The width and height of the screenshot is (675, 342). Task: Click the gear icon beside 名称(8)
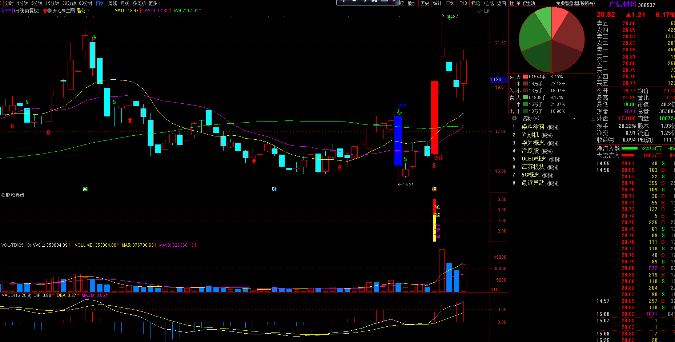(x=514, y=118)
